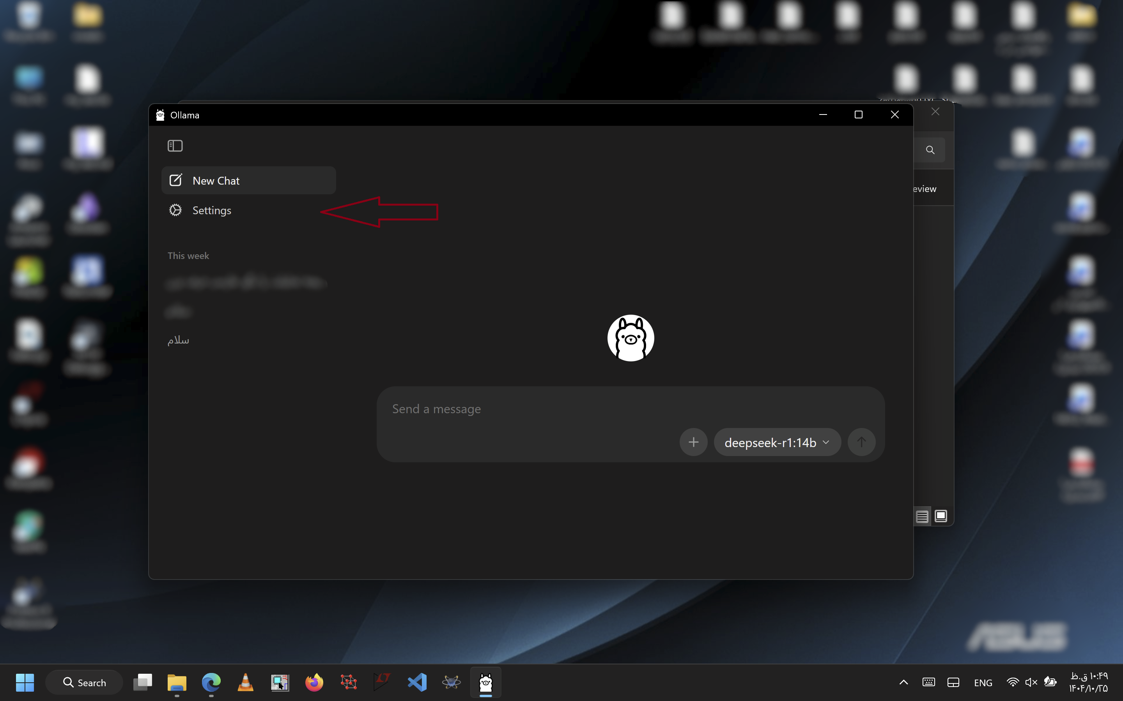Expand hidden icons in the system tray
The height and width of the screenshot is (701, 1123).
coord(903,682)
